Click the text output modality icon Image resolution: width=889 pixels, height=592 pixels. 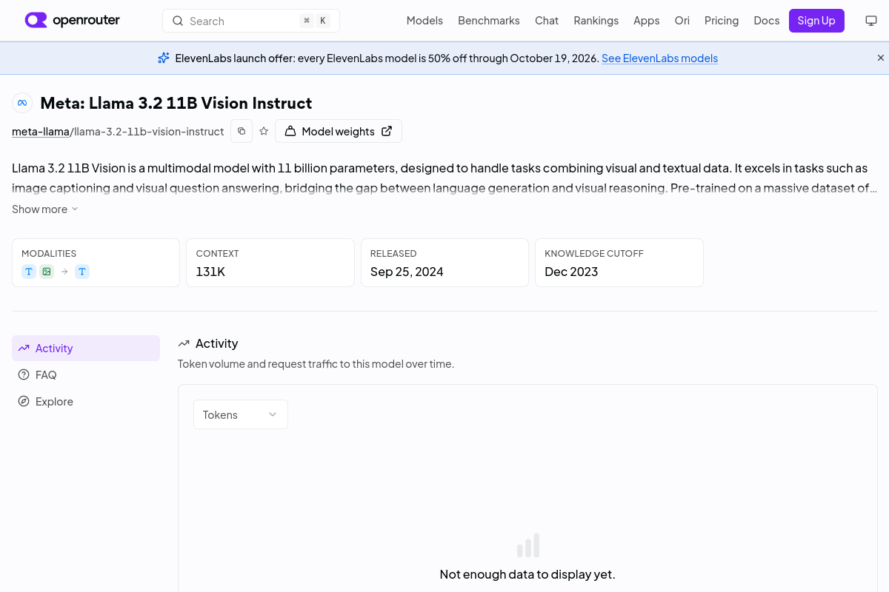point(82,272)
